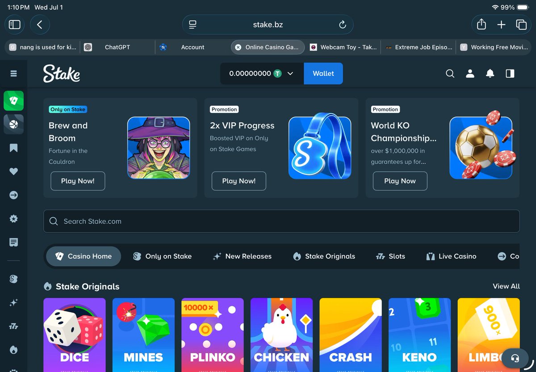Viewport: 536px width, 372px height.
Task: Open the page reader menu icon in address bar
Action: click(193, 25)
